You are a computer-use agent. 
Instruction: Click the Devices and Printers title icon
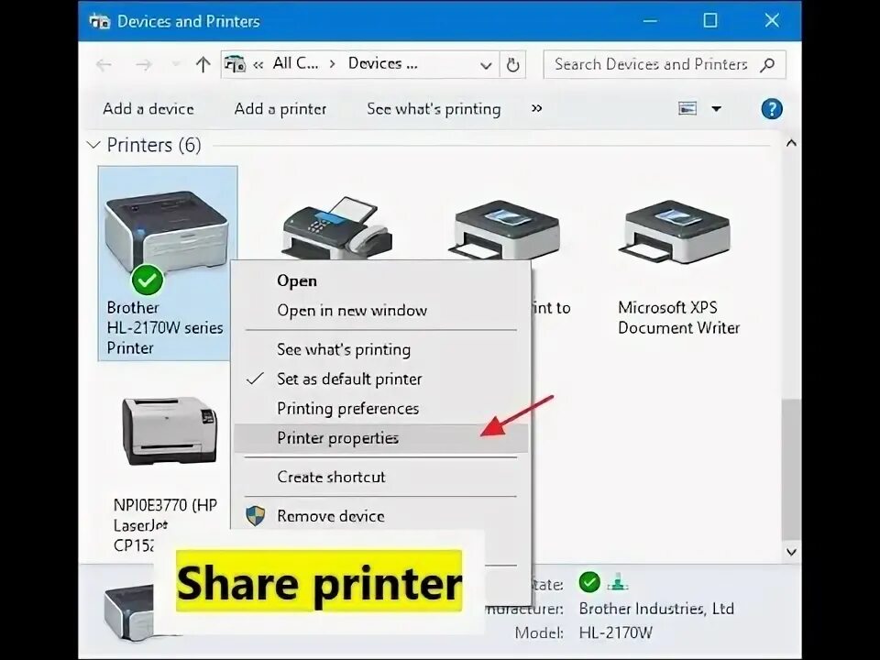[99, 21]
